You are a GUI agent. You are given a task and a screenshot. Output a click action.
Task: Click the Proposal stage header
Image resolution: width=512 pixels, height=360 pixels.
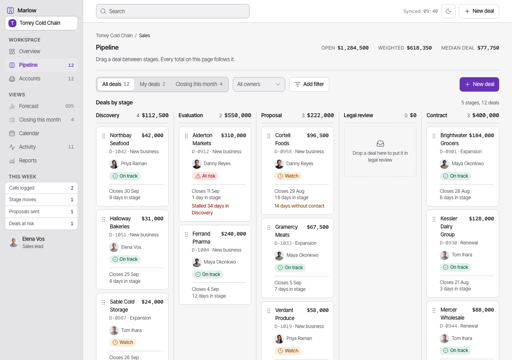[x=298, y=116]
